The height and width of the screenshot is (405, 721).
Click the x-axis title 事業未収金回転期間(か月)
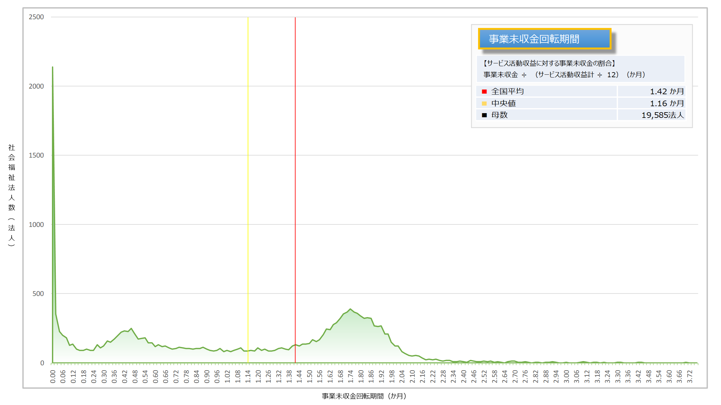click(364, 396)
